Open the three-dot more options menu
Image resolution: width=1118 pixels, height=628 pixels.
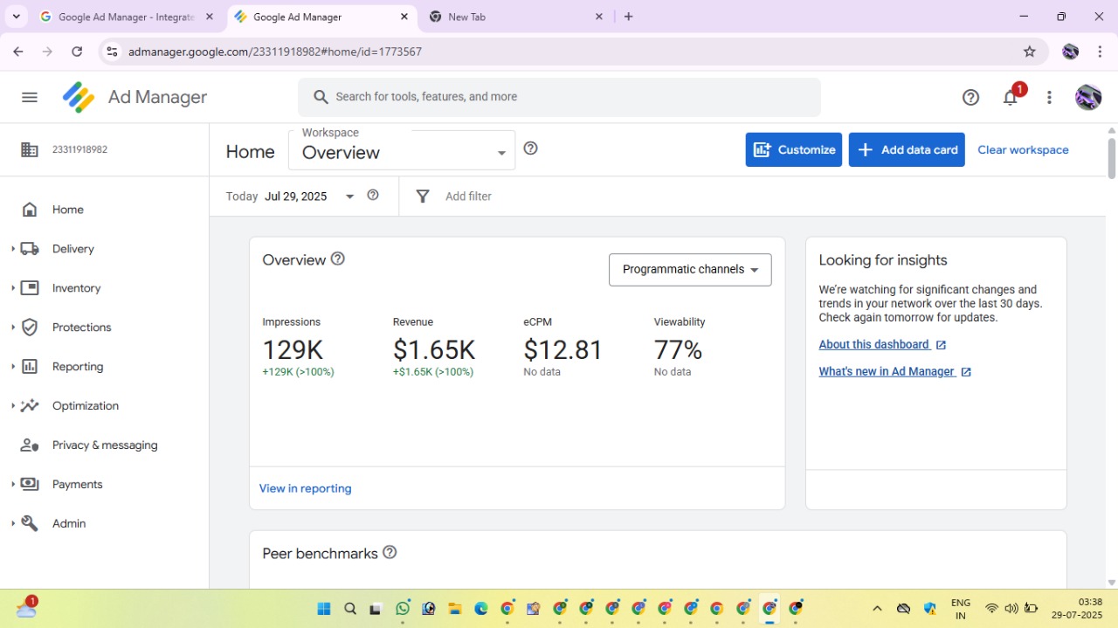(1049, 98)
